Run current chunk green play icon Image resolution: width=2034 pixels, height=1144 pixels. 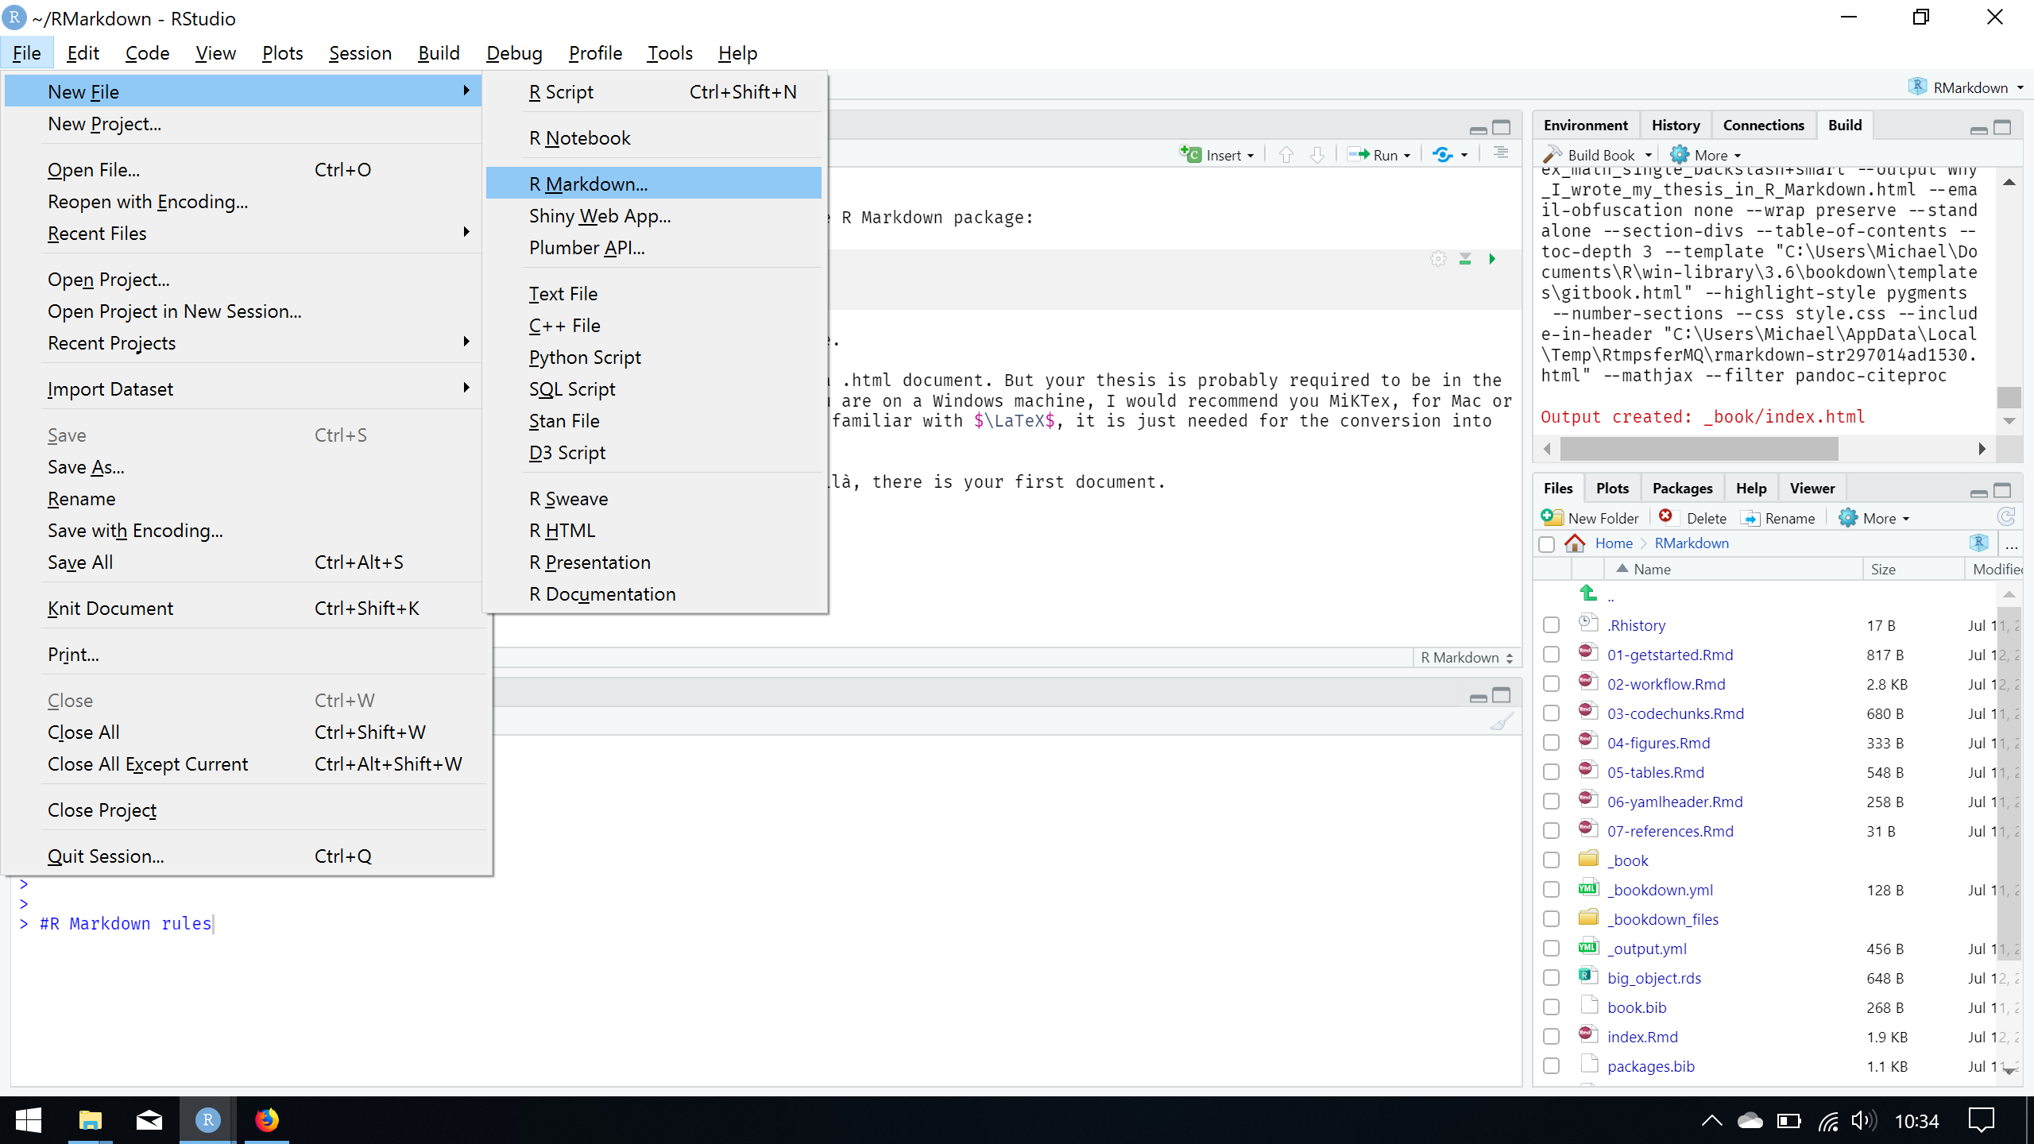(x=1492, y=259)
